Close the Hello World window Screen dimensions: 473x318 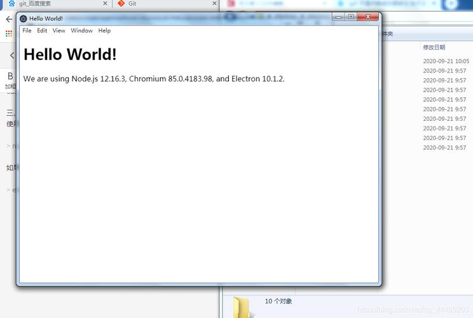[x=367, y=17]
